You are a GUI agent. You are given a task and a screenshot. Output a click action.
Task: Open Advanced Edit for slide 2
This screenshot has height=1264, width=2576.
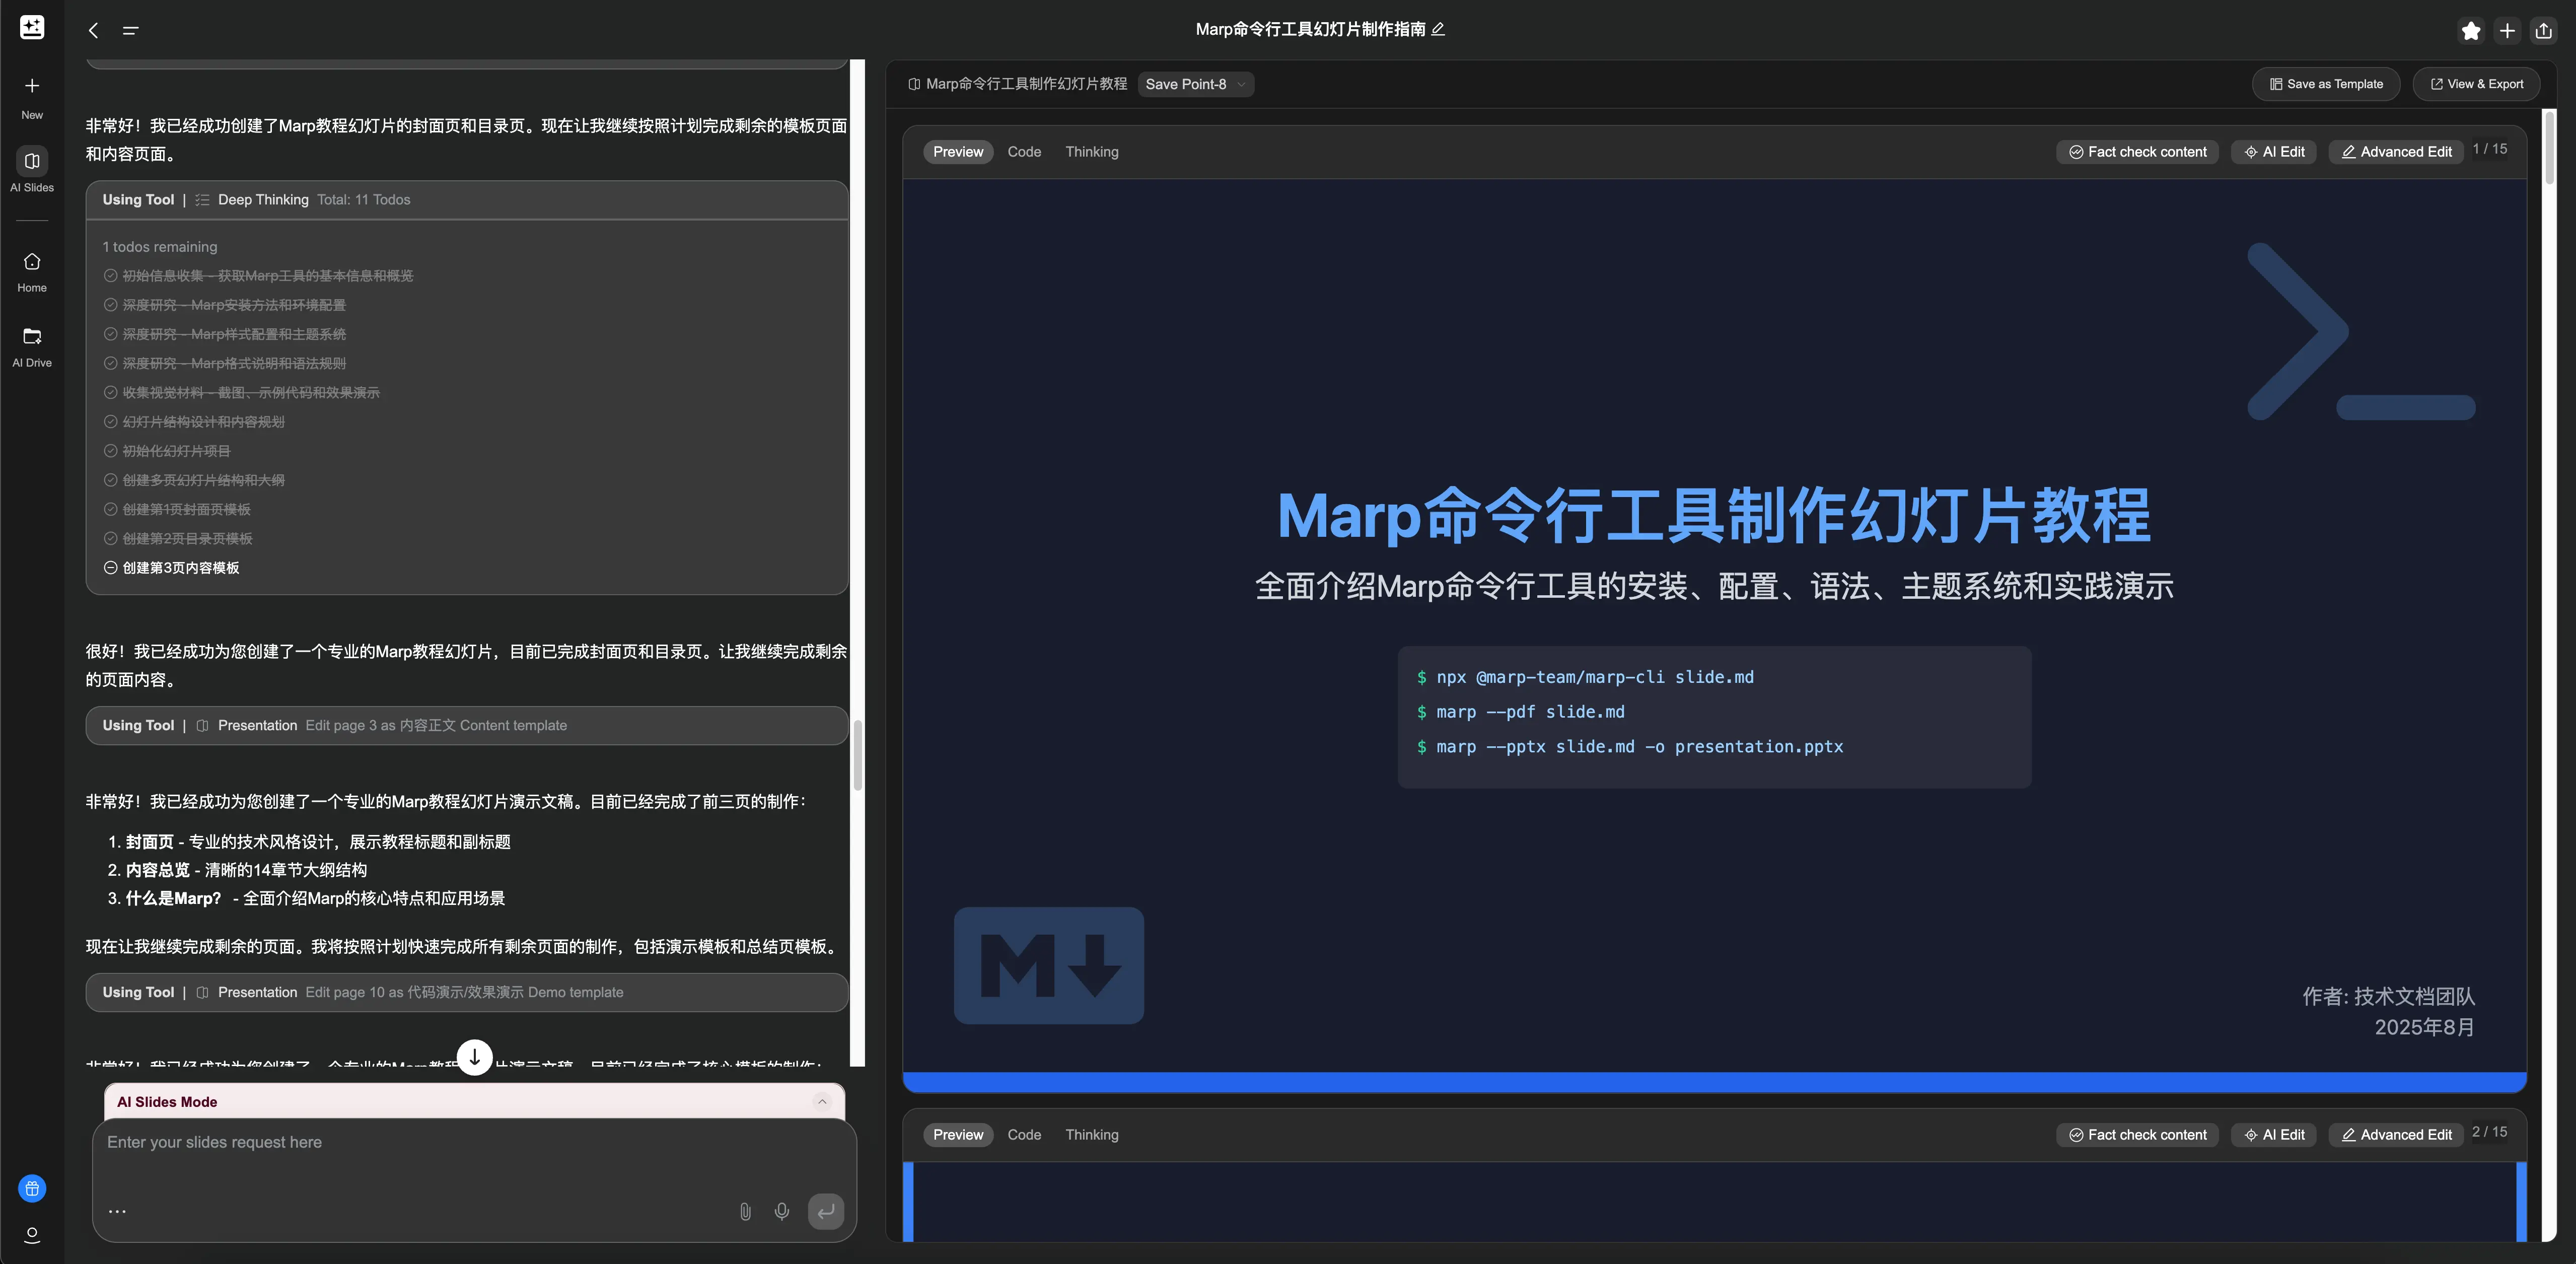[2396, 1135]
